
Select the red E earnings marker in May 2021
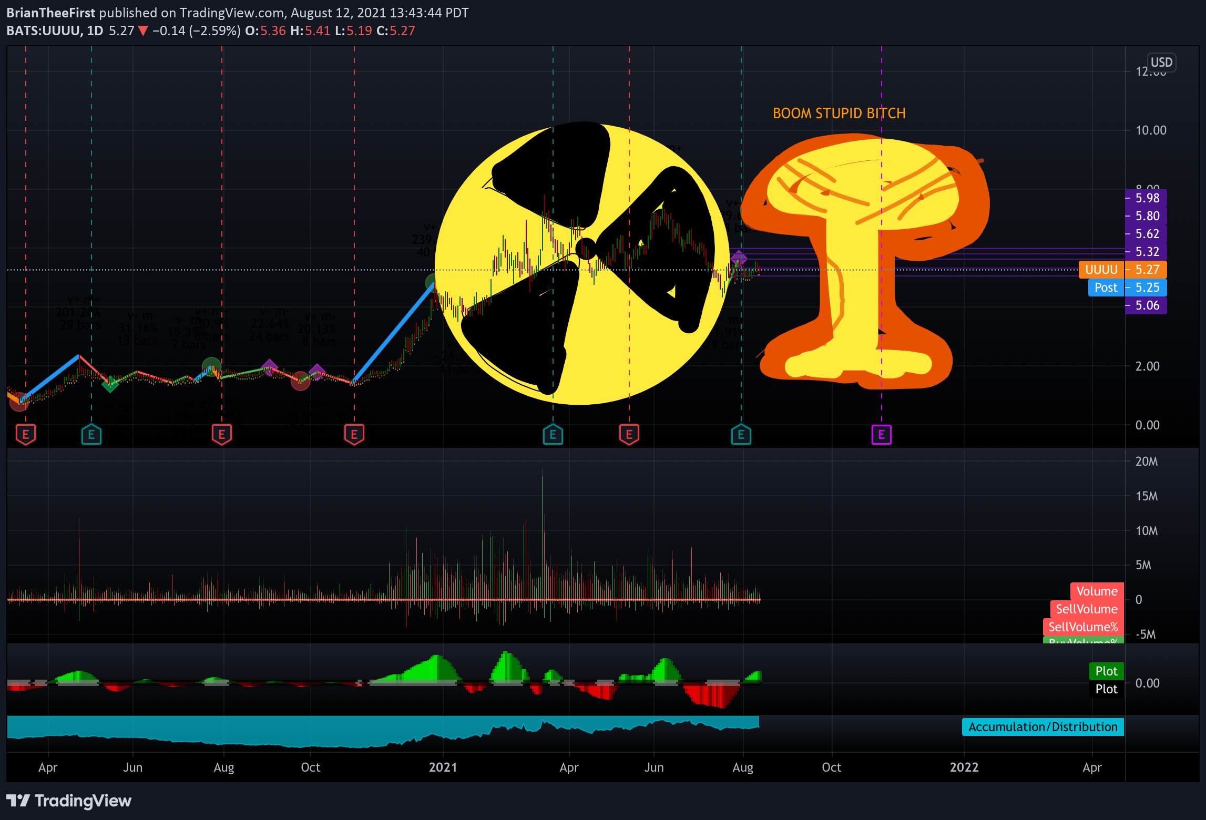tap(629, 435)
